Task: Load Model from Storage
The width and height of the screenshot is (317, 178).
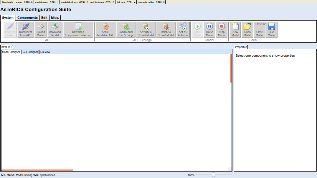Action: point(126,30)
